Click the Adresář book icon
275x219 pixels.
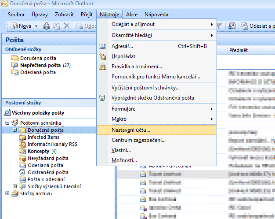point(102,46)
